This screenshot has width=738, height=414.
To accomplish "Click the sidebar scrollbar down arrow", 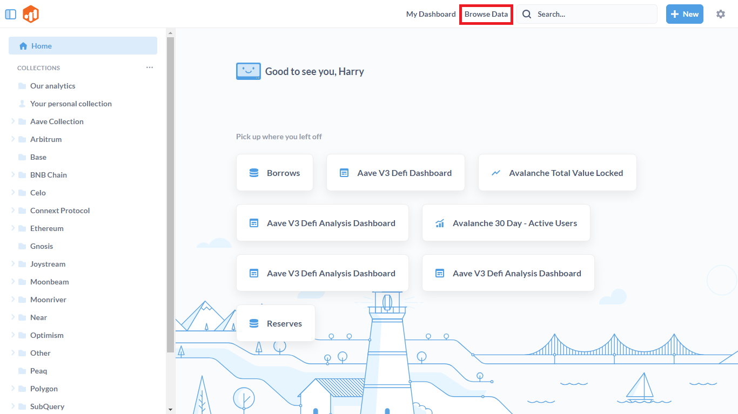I will [171, 410].
